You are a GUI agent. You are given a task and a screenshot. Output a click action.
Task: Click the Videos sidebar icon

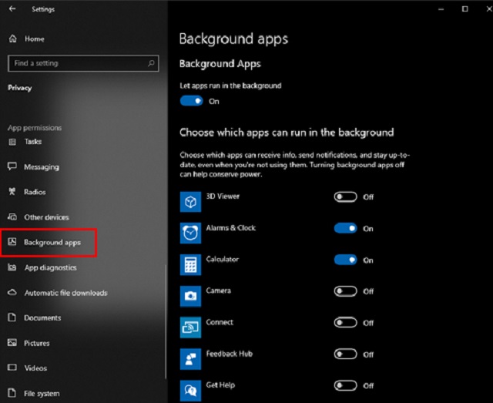[x=12, y=368]
